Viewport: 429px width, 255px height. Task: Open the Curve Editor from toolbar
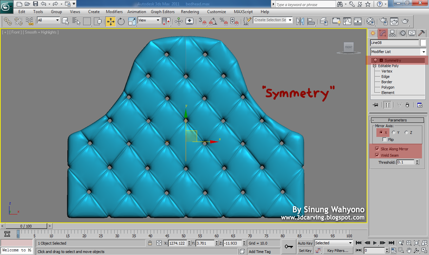pyautogui.click(x=347, y=21)
